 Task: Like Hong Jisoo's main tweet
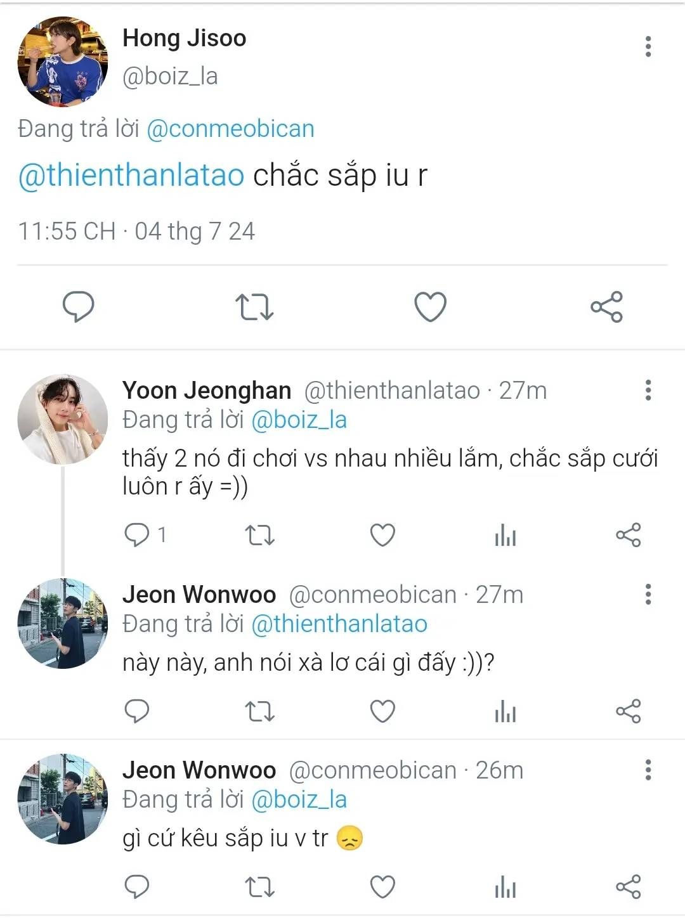coord(430,307)
